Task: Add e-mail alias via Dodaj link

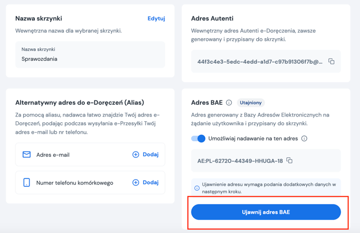Action: [150, 155]
